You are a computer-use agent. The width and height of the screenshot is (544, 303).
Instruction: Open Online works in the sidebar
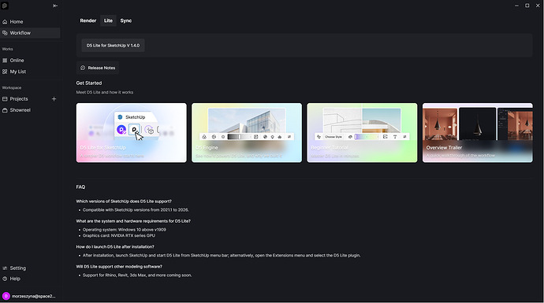tap(30, 61)
